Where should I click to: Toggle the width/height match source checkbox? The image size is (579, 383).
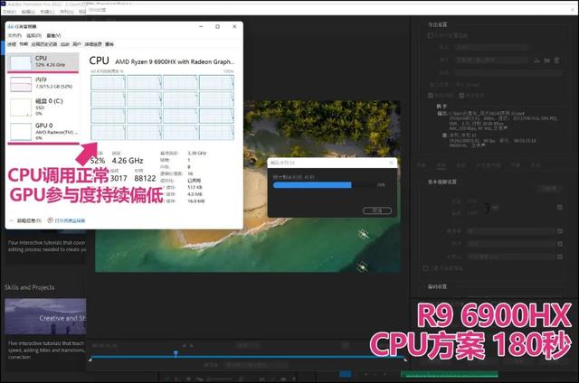(560, 207)
